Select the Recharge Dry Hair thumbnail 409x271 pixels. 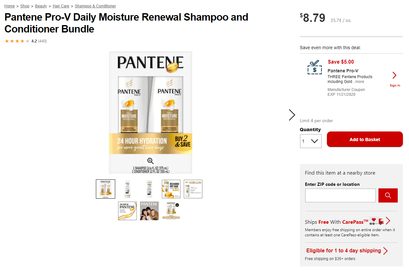click(171, 189)
